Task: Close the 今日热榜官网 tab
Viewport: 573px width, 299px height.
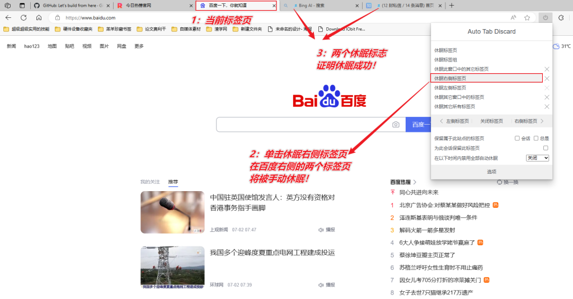Action: [191, 6]
